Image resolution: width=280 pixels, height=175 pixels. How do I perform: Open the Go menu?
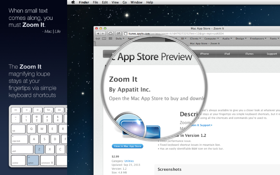pyautogui.click(x=125, y=2)
